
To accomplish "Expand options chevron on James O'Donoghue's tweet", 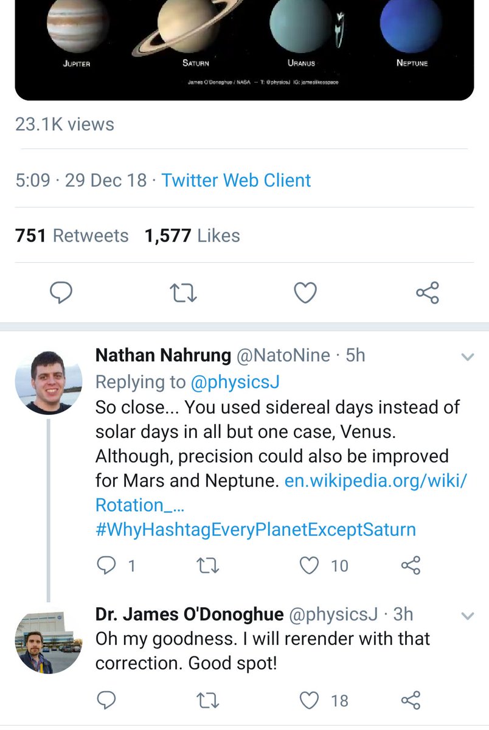I will [x=467, y=616].
